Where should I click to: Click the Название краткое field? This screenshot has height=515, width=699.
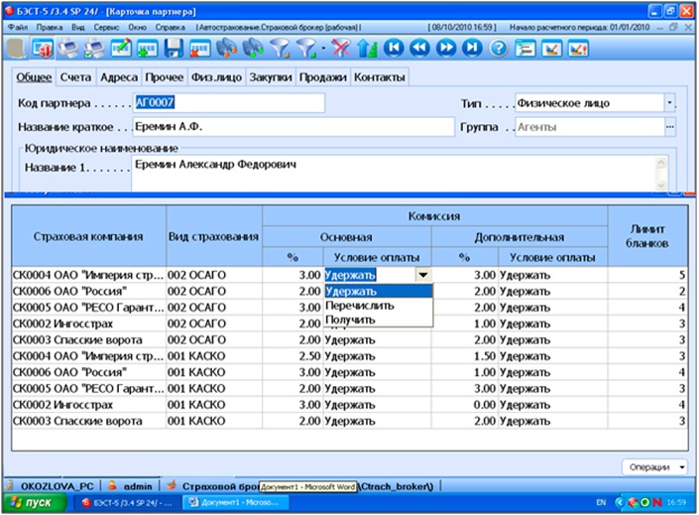(293, 127)
